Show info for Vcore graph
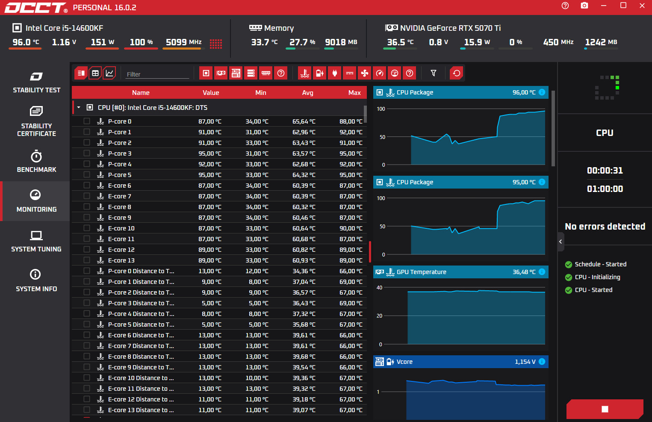 pos(542,361)
